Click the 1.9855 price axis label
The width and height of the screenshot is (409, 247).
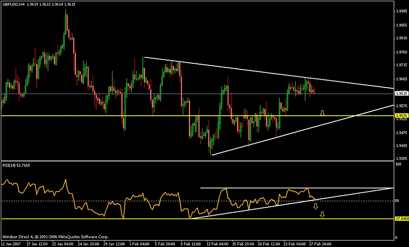(x=401, y=25)
